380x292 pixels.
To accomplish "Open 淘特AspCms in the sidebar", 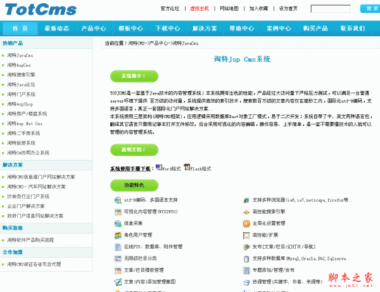I will [19, 65].
